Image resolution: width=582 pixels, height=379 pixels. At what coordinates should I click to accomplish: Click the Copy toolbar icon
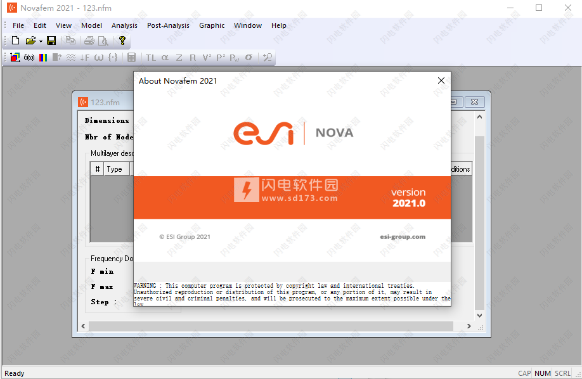[x=70, y=41]
